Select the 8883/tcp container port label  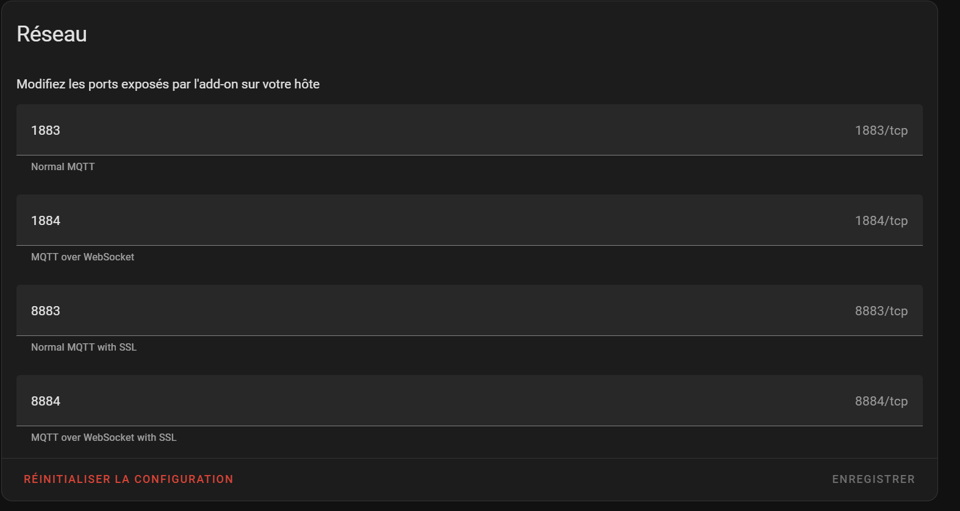pos(881,311)
